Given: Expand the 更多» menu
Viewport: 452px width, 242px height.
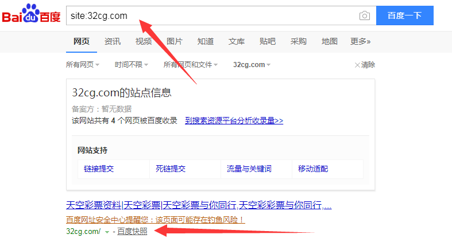Looking at the screenshot, I should 360,42.
